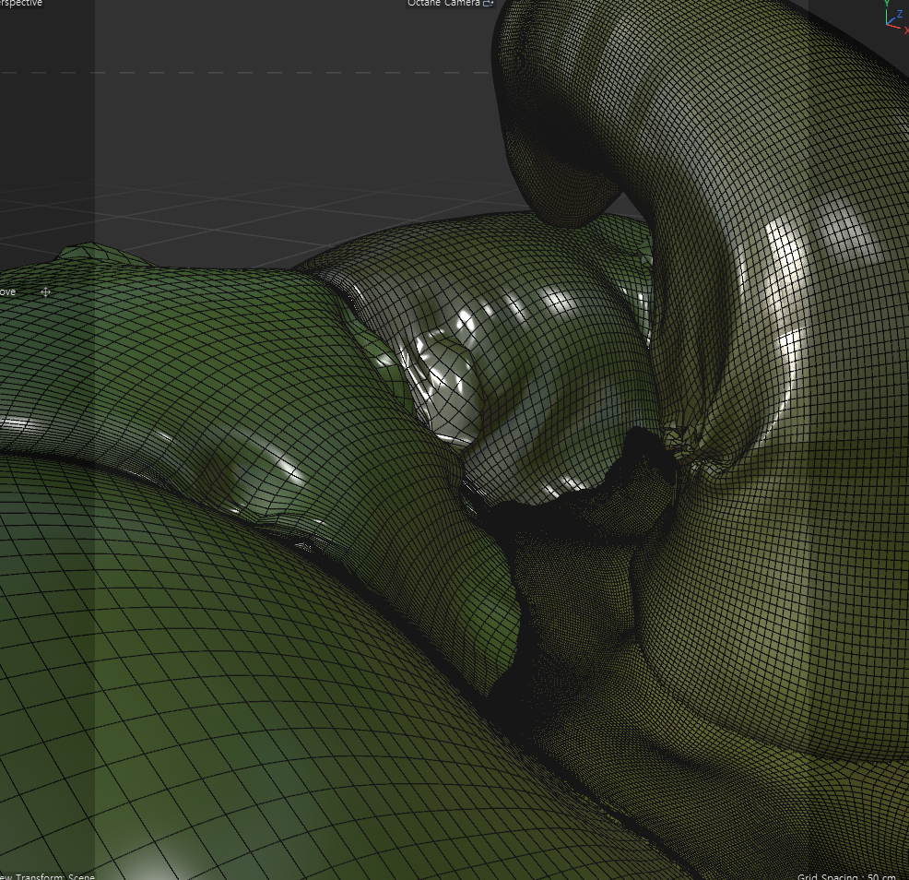Click the View Transform: Scene status text
Screen dimensions: 909x880
[47, 876]
